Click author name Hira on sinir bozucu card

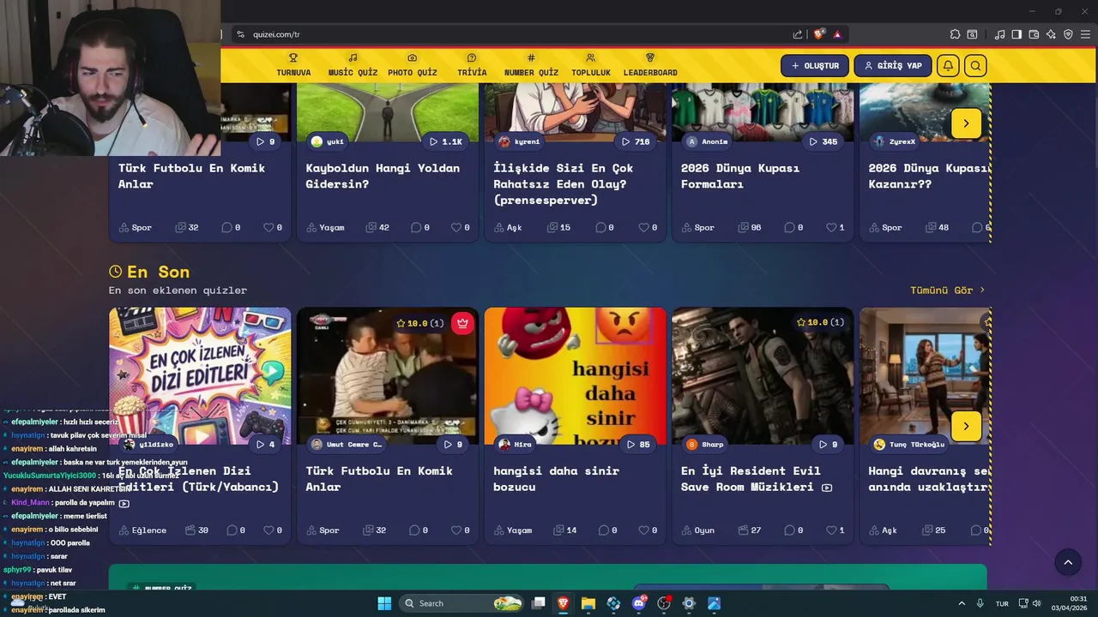pos(522,444)
